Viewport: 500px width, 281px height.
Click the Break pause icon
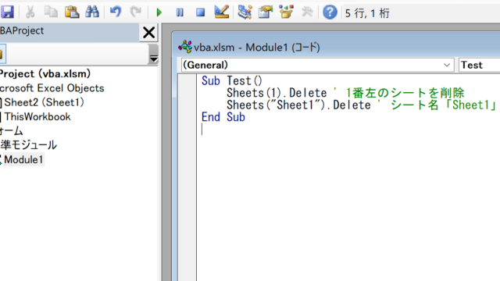point(180,12)
